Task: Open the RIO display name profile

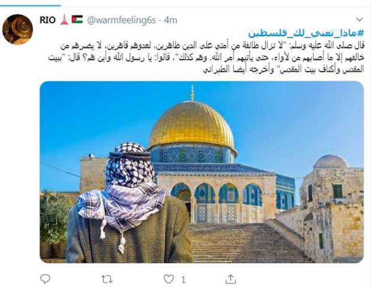Action: (x=47, y=20)
